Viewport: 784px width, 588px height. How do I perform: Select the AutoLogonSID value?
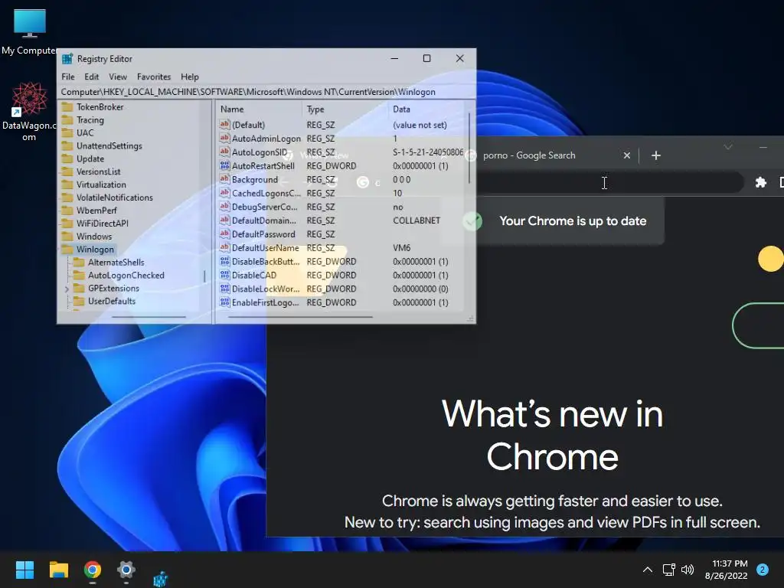(x=259, y=152)
